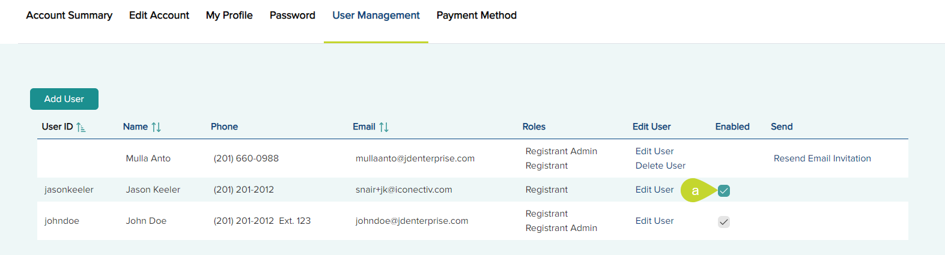Edit user Jason Keeler

click(x=655, y=190)
